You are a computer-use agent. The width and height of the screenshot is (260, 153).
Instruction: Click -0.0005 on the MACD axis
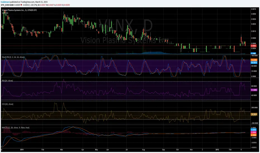point(254,137)
